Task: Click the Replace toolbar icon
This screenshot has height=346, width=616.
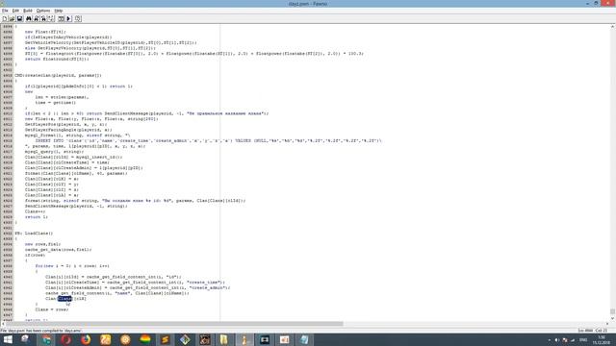Action: (x=43, y=18)
